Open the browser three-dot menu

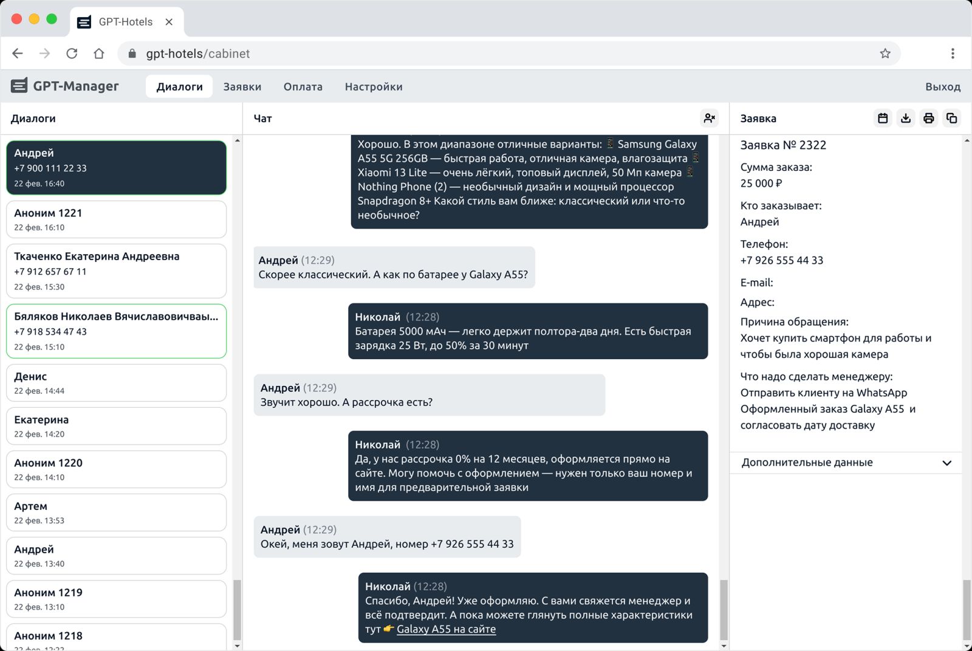point(953,53)
